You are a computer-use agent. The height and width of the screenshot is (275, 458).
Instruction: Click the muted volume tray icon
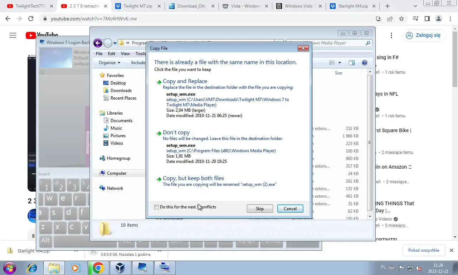click(x=419, y=268)
